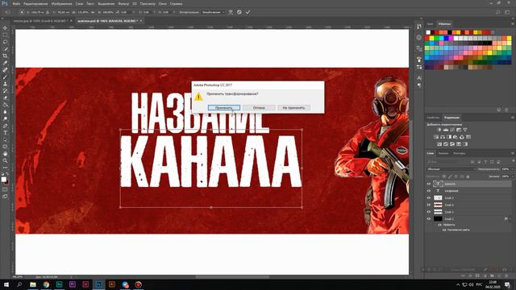This screenshot has height=290, width=516.
Task: Add Brightness/Contrast adjustment icon
Action: coord(439,130)
